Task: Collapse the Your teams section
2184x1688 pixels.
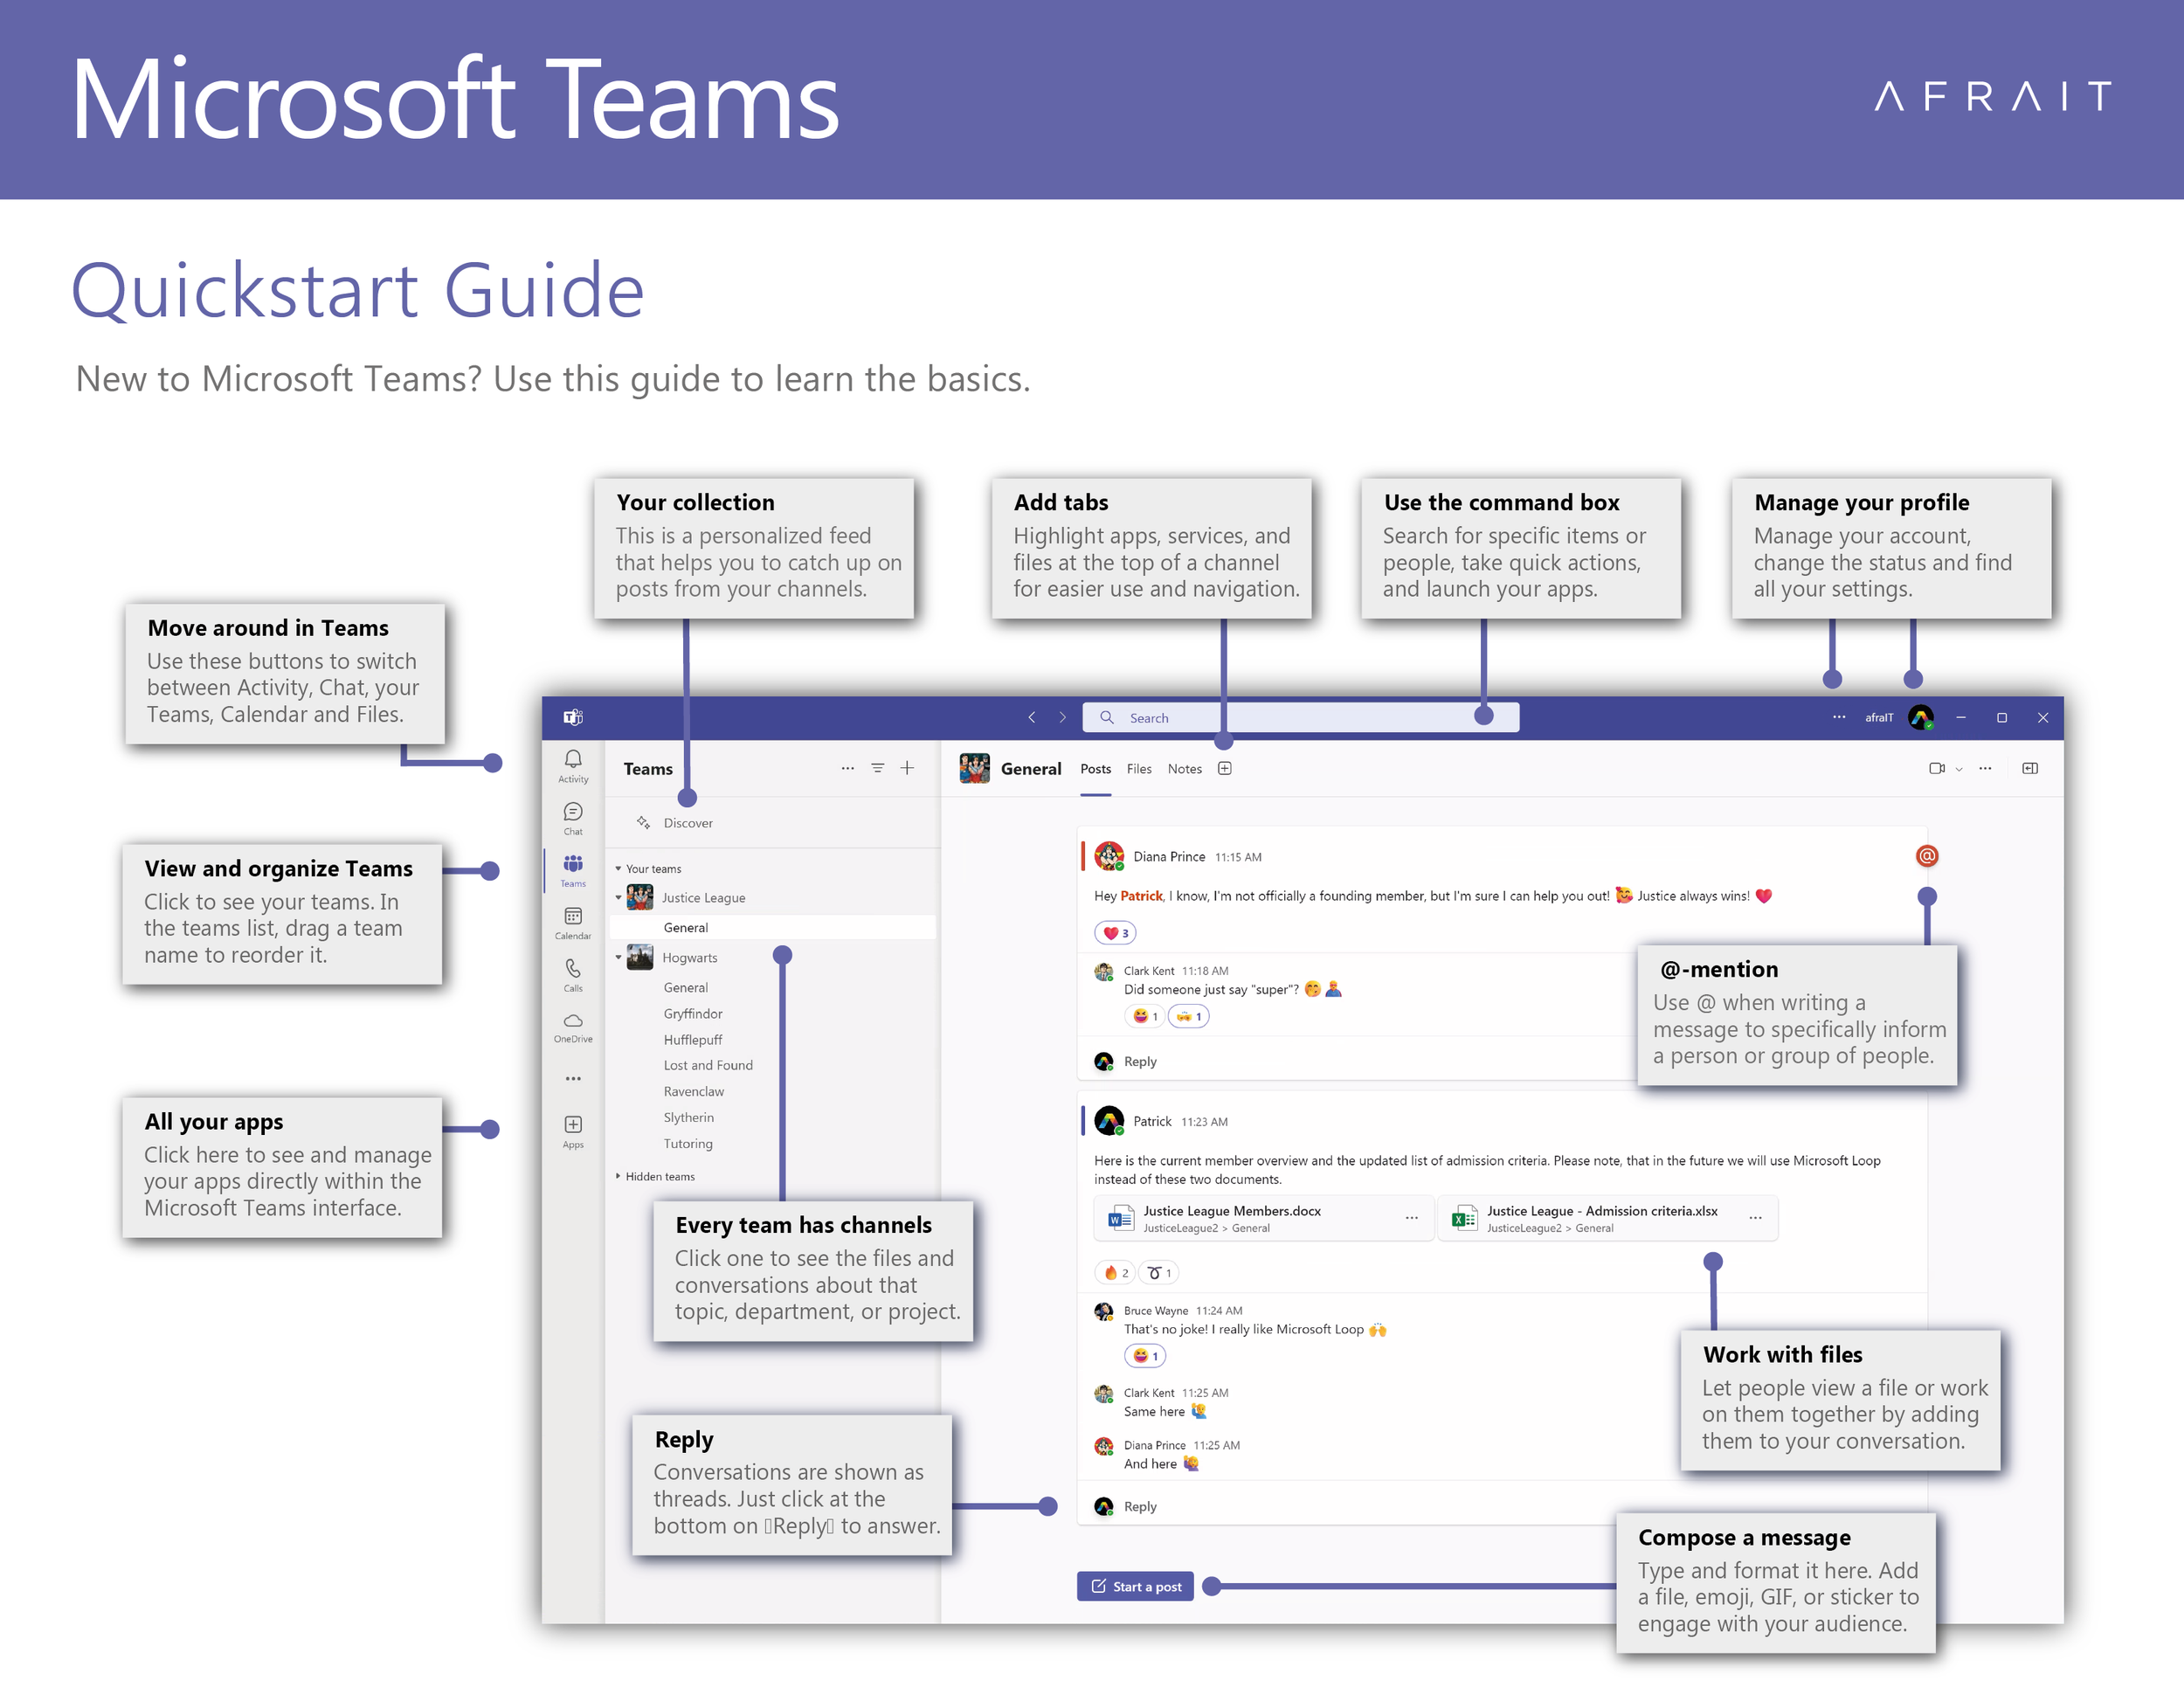Action: [618, 868]
